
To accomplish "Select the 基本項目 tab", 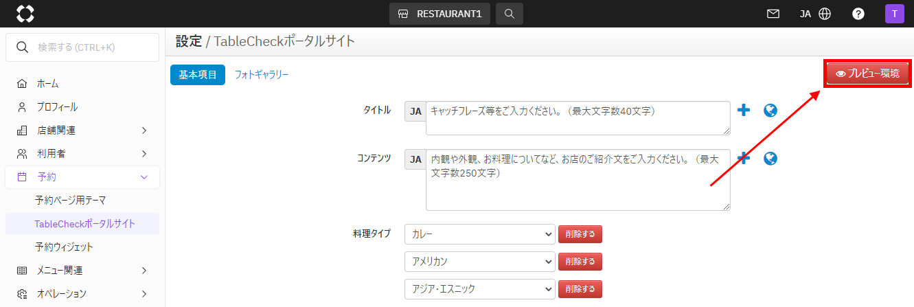I will [198, 74].
